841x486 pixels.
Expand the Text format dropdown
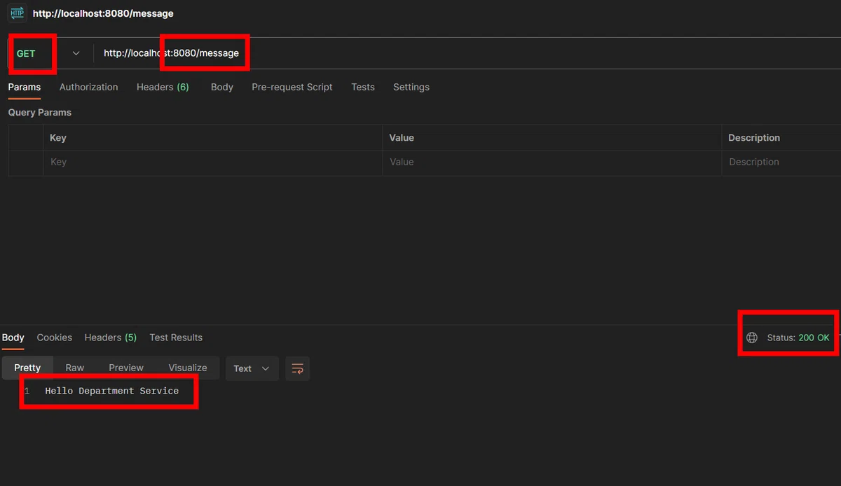tap(252, 368)
